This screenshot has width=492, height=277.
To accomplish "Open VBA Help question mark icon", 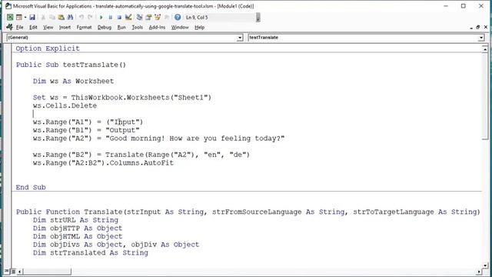I will (x=178, y=17).
